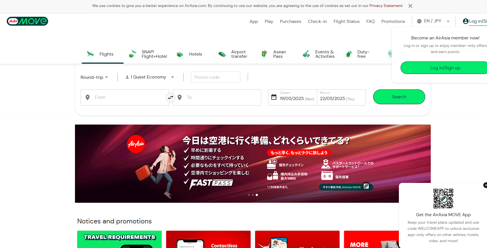Expand the Round-trip dropdown

94,77
